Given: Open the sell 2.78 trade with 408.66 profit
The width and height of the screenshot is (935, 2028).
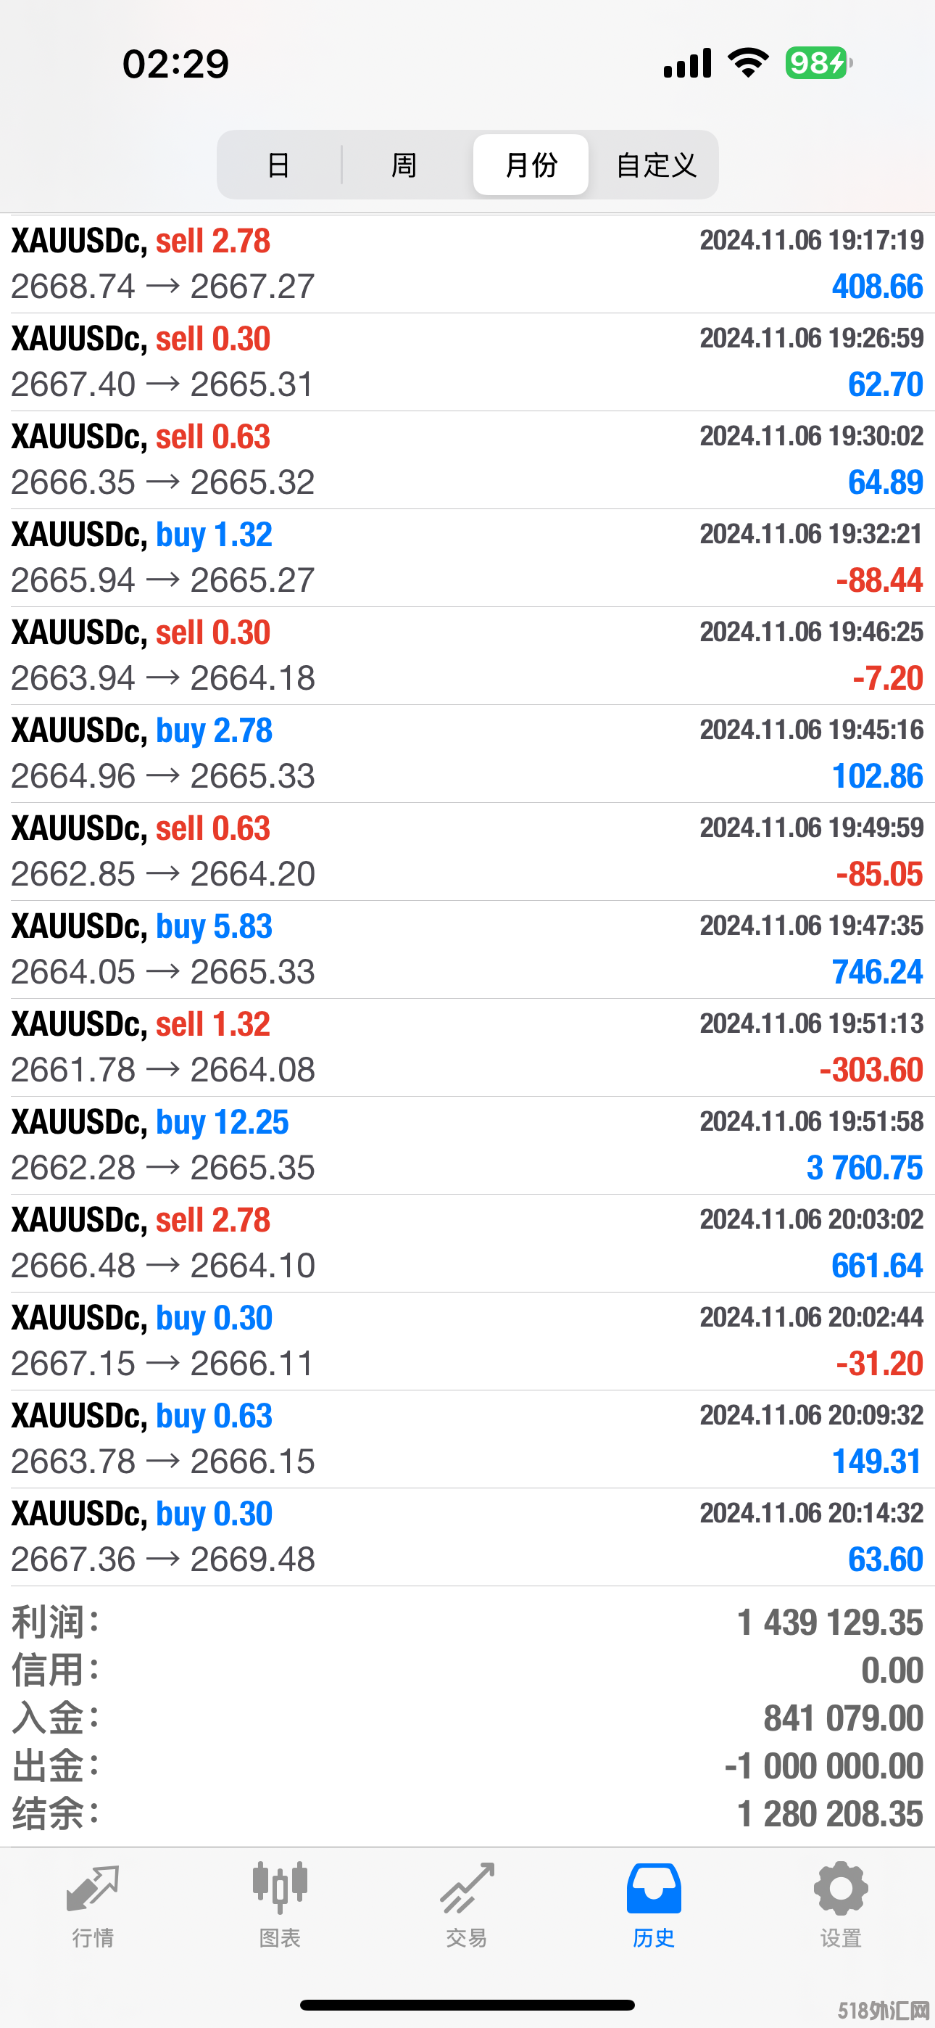Looking at the screenshot, I should pyautogui.click(x=467, y=264).
